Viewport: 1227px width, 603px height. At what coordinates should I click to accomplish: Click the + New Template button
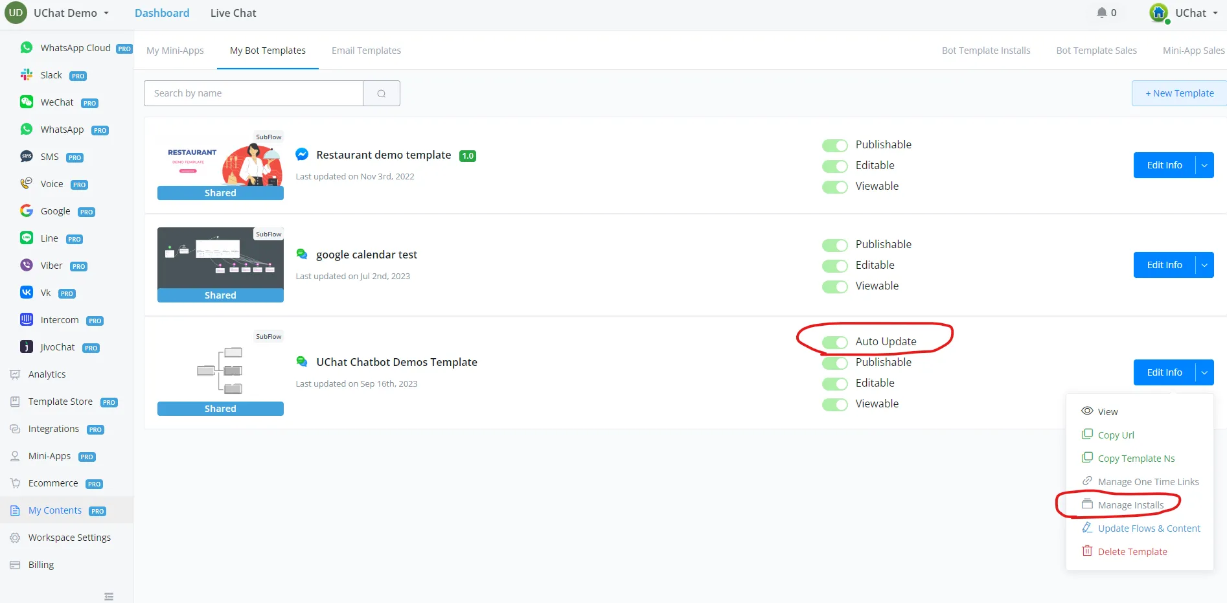coord(1179,93)
